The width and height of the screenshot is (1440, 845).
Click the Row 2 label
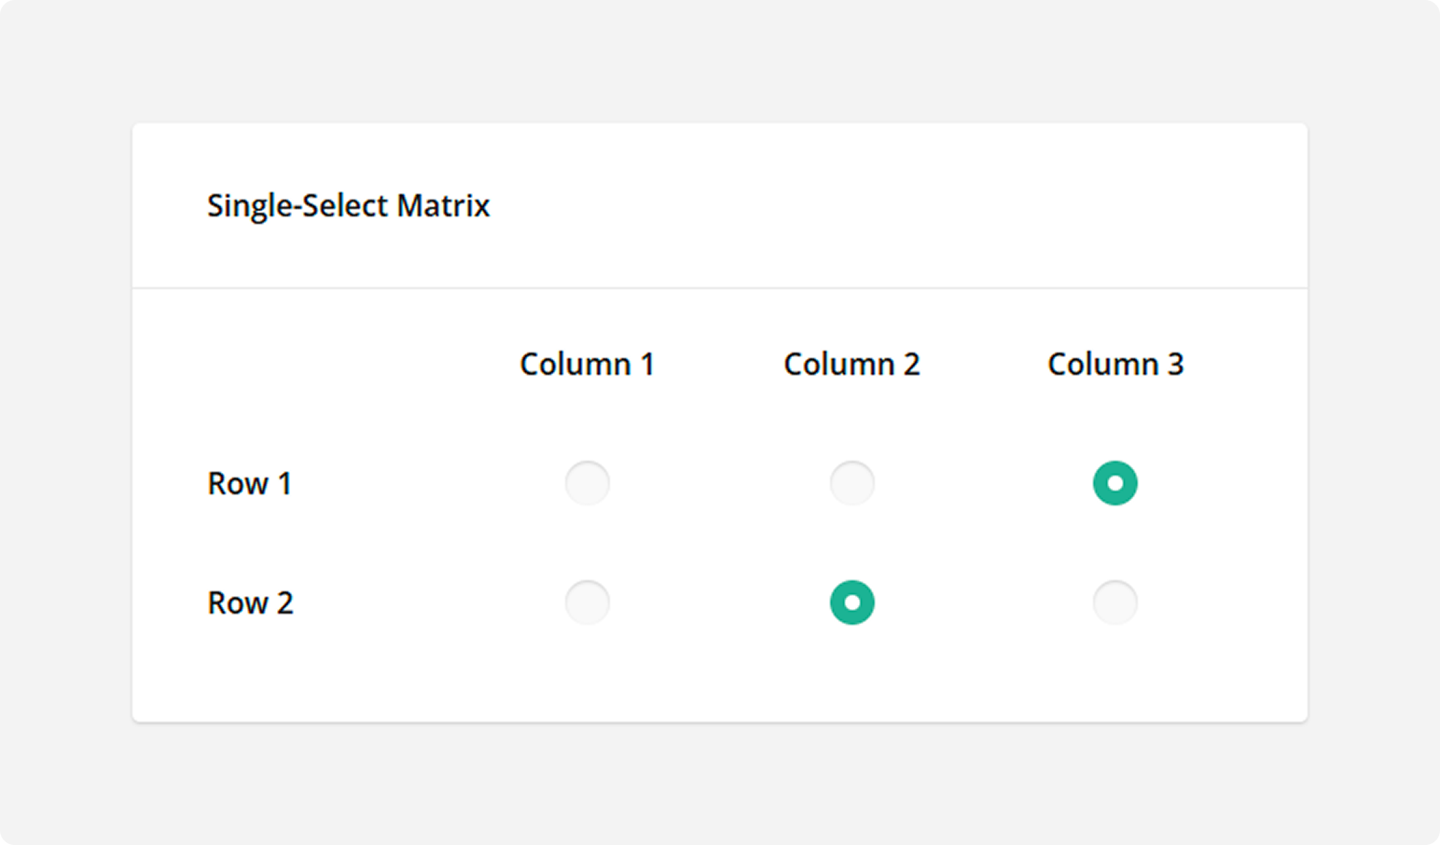tap(250, 603)
